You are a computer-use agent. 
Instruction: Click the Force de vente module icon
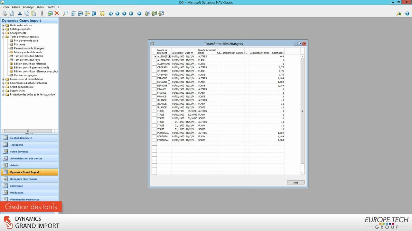point(5,151)
